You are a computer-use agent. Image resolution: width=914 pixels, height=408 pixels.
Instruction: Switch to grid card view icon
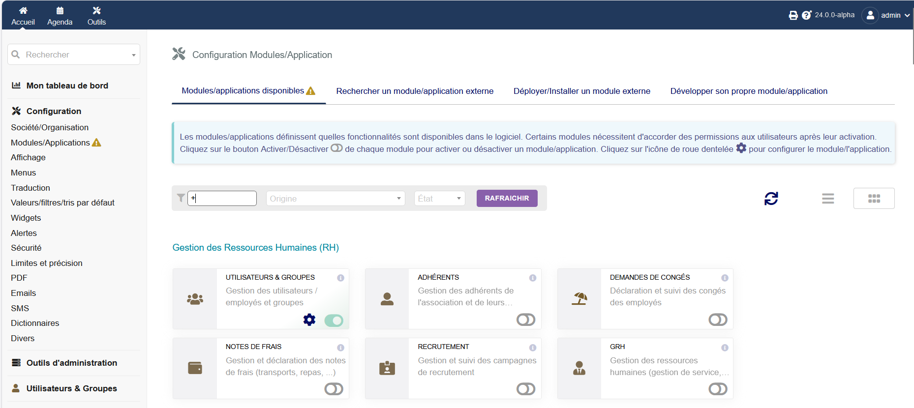pyautogui.click(x=874, y=199)
